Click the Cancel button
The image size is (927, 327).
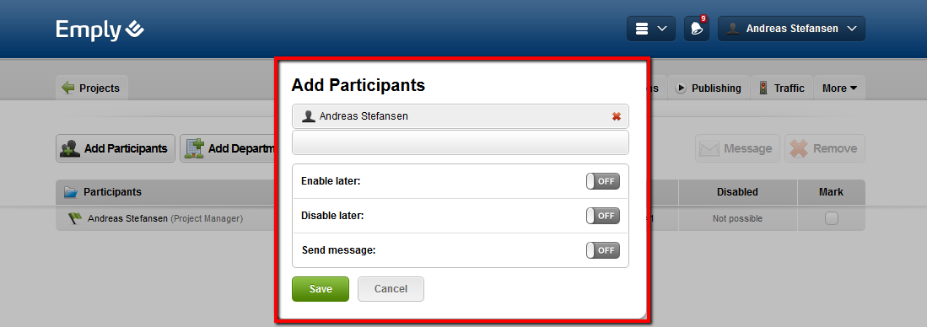(391, 289)
